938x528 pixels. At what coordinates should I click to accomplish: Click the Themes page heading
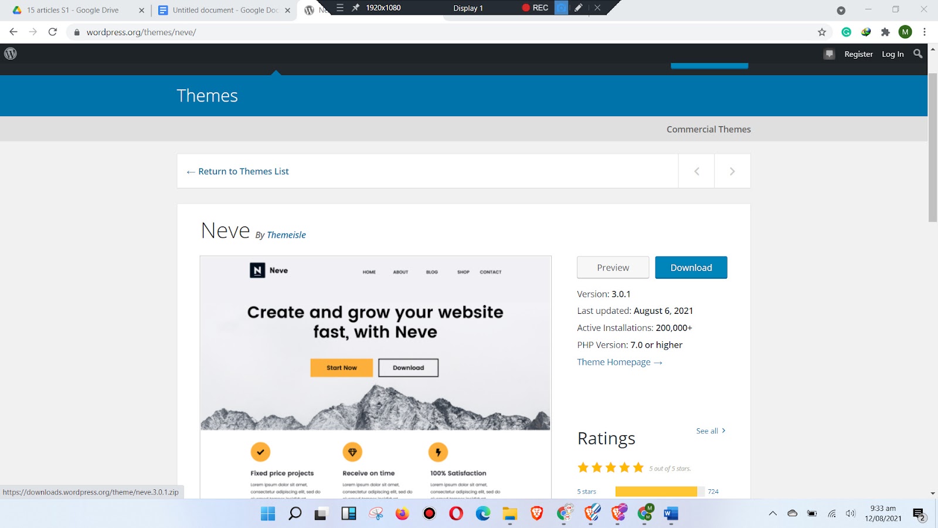click(x=208, y=96)
